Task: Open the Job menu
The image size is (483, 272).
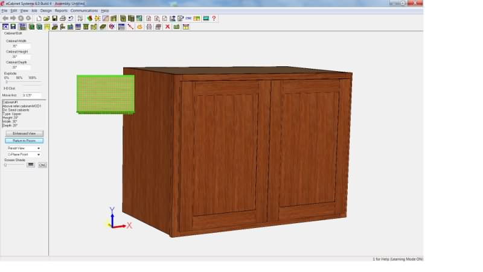Action: coord(34,10)
